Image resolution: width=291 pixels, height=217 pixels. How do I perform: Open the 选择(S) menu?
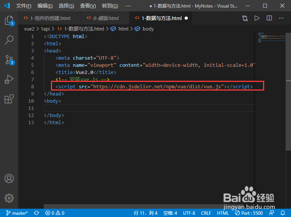pyautogui.click(x=66, y=6)
